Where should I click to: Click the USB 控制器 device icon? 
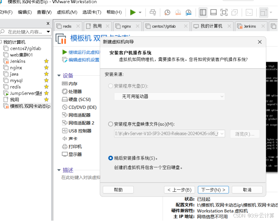[x=65, y=131]
